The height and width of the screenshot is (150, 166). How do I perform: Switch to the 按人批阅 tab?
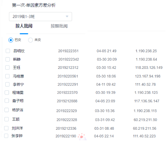[24, 26]
